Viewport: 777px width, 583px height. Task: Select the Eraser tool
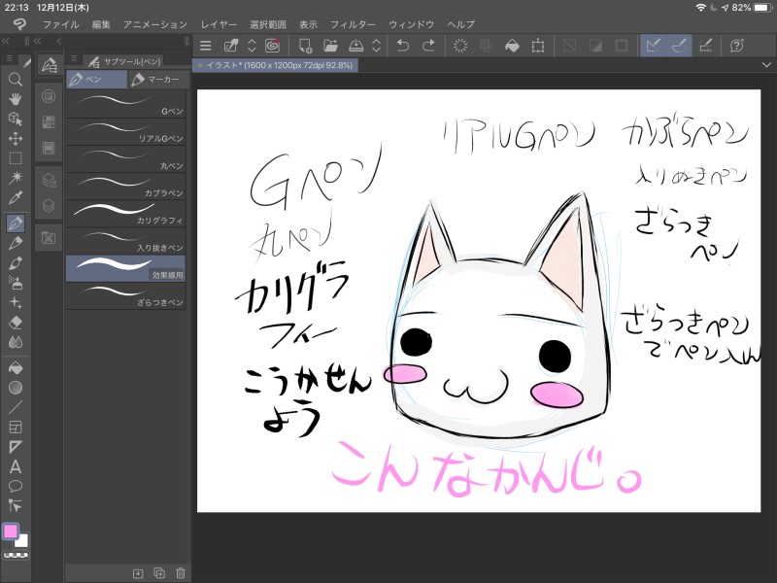coord(16,323)
